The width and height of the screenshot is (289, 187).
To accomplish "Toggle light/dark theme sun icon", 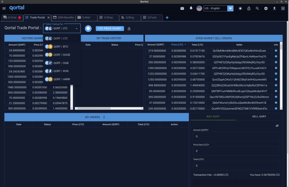I will 240,8.
